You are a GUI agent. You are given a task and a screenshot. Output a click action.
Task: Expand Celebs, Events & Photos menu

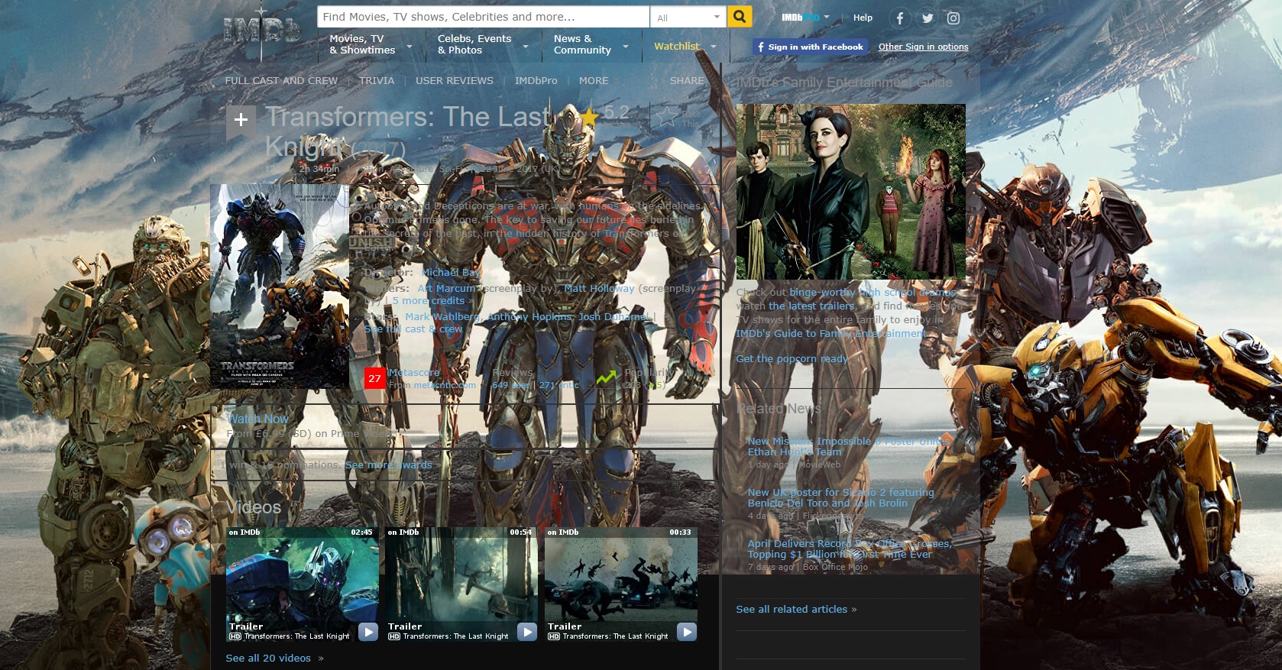(x=481, y=45)
